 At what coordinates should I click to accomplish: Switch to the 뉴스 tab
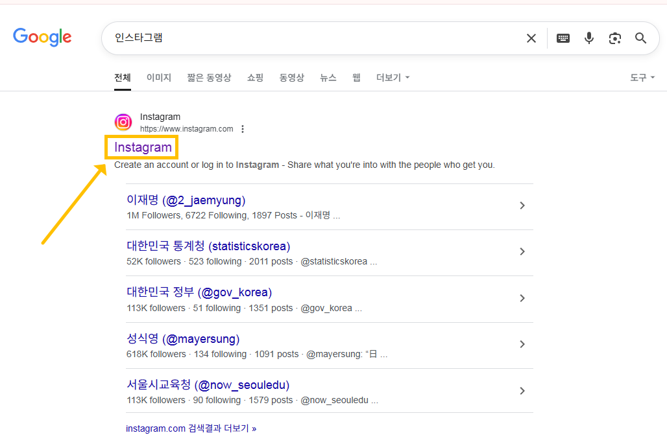pos(328,78)
